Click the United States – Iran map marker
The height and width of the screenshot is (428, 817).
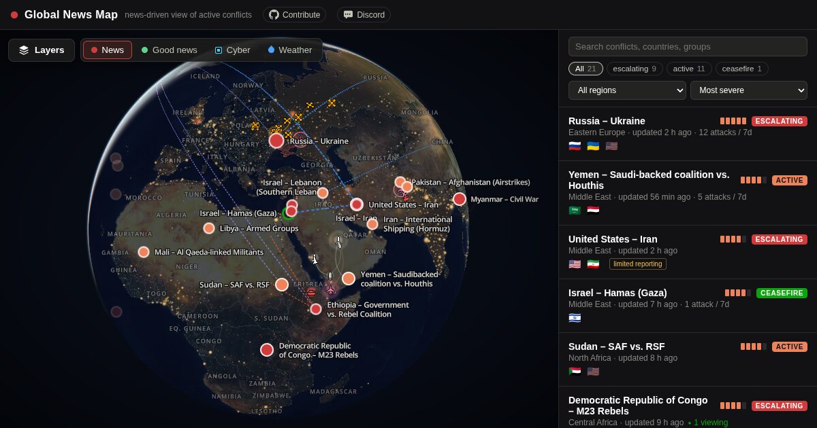[357, 204]
